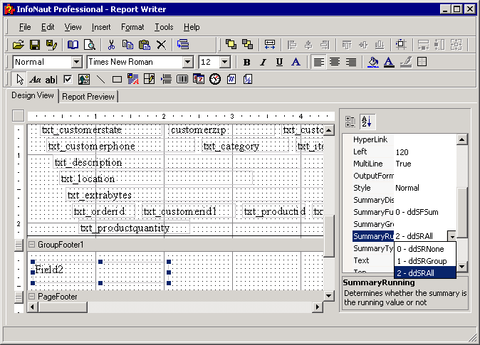480x345 pixels.
Task: Select the line drawing tool
Action: pyautogui.click(x=100, y=80)
